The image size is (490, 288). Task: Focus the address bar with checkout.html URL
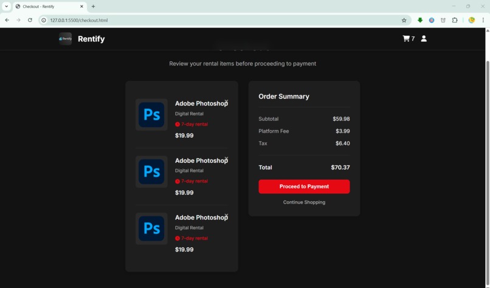tap(224, 20)
